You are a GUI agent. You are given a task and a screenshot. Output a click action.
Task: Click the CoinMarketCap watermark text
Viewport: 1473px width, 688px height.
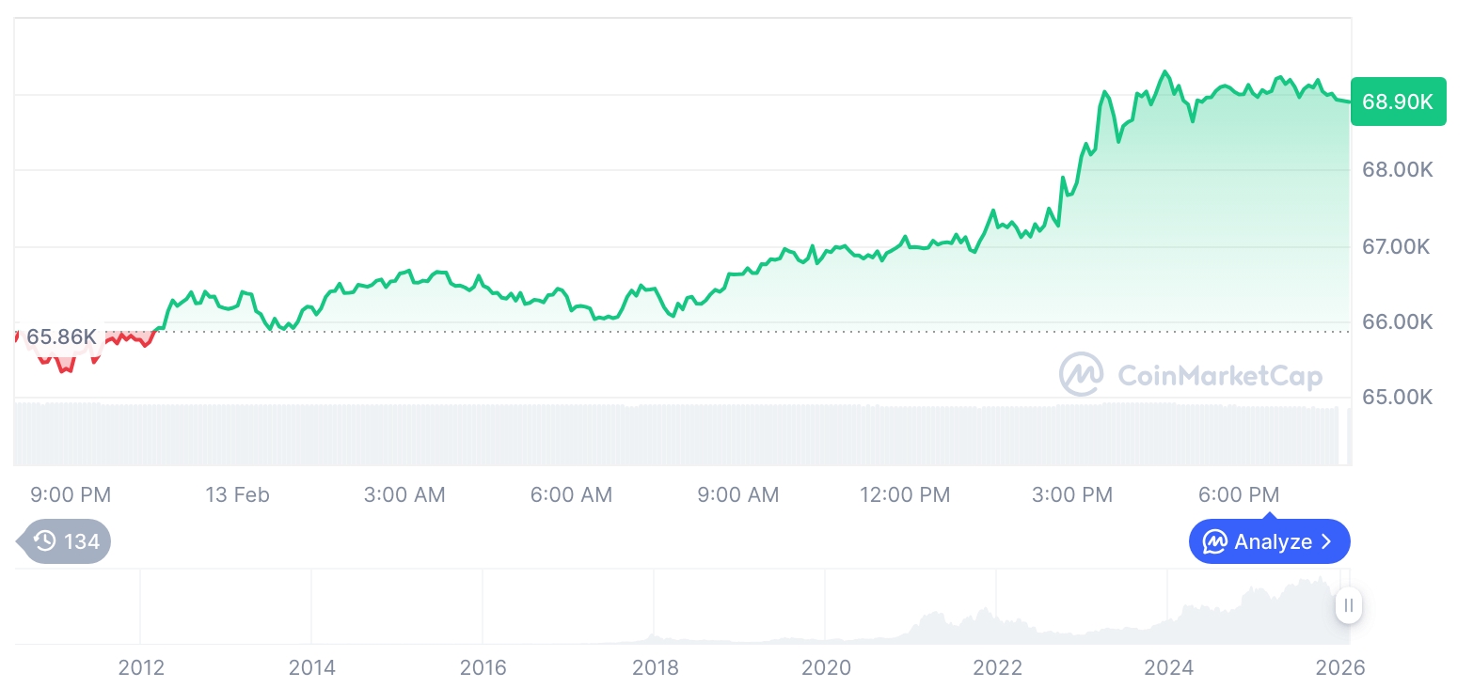pyautogui.click(x=1220, y=376)
